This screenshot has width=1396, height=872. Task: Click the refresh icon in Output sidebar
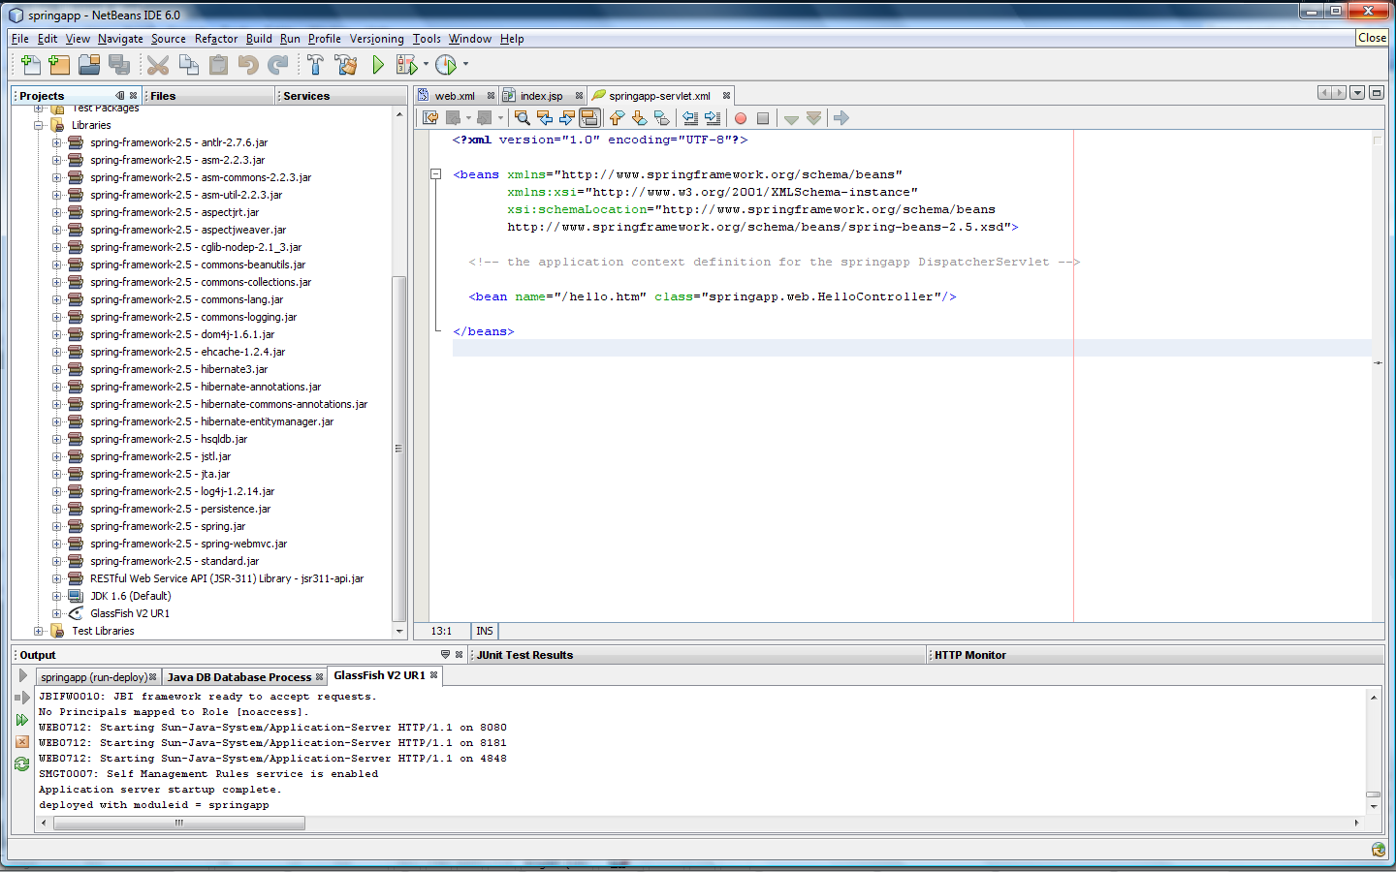point(21,764)
